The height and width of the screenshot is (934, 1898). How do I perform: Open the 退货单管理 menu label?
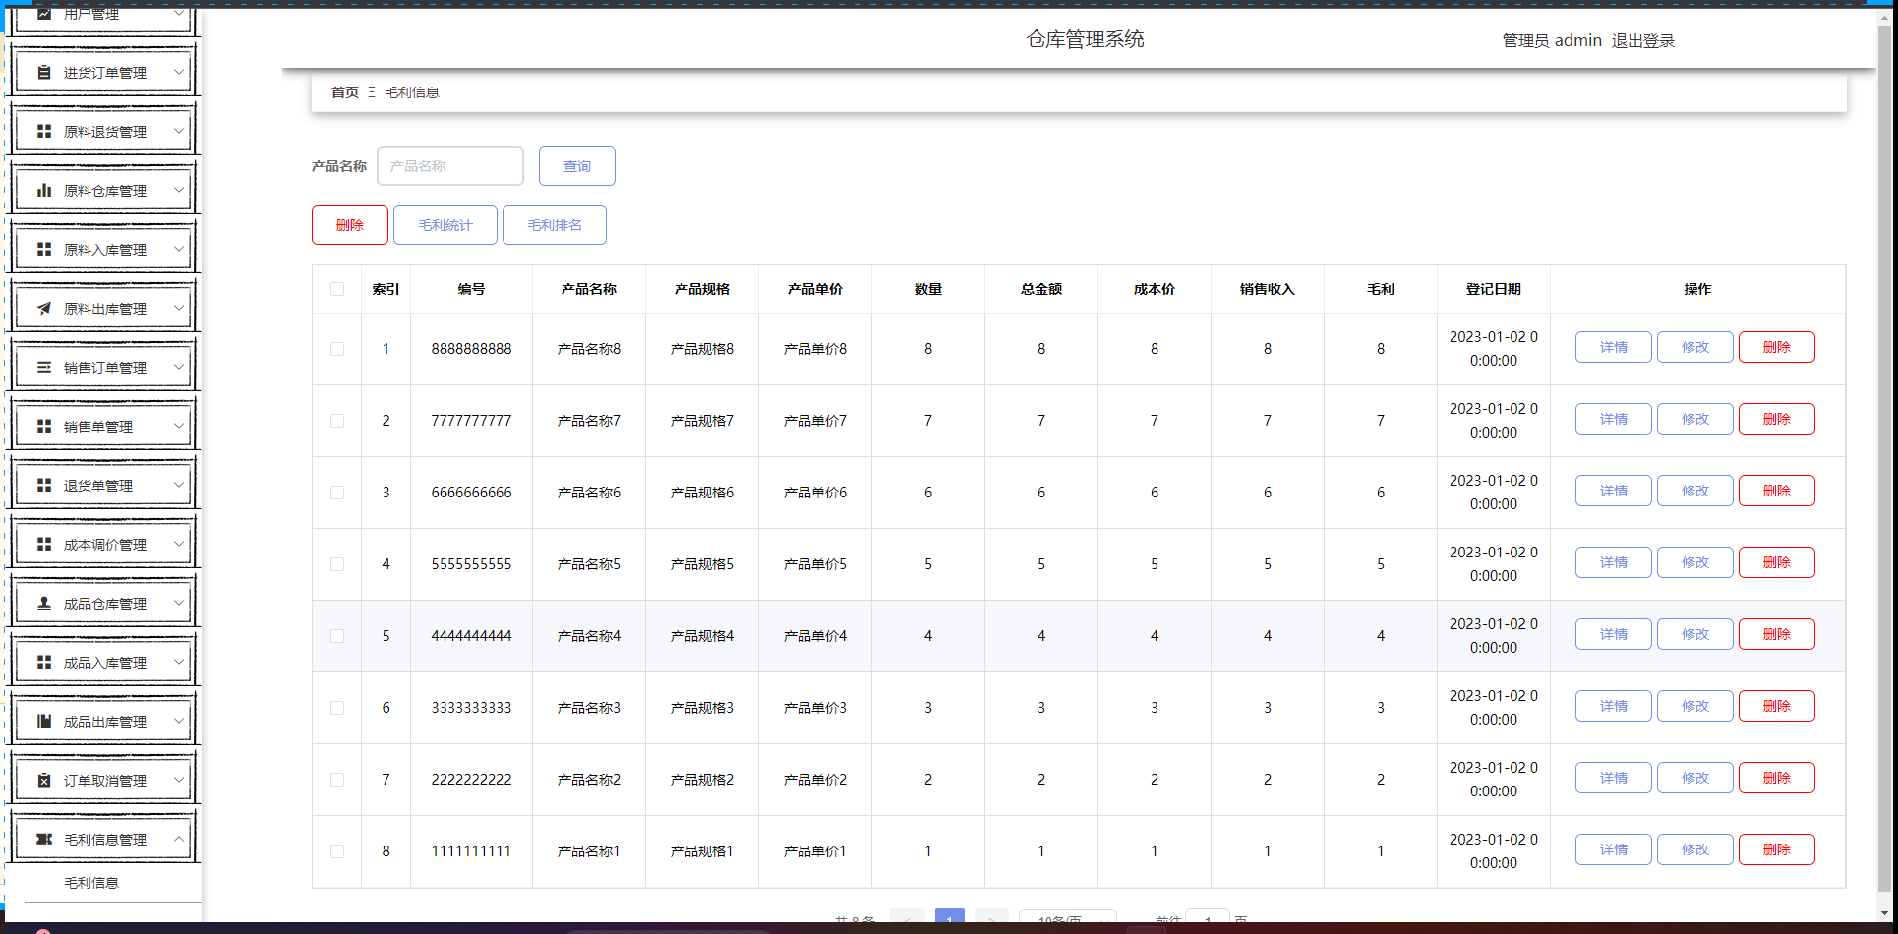click(x=98, y=486)
